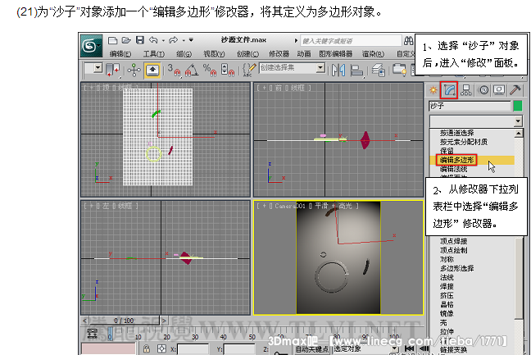Open the 动画 menu
This screenshot has height=355, width=531.
[304, 54]
